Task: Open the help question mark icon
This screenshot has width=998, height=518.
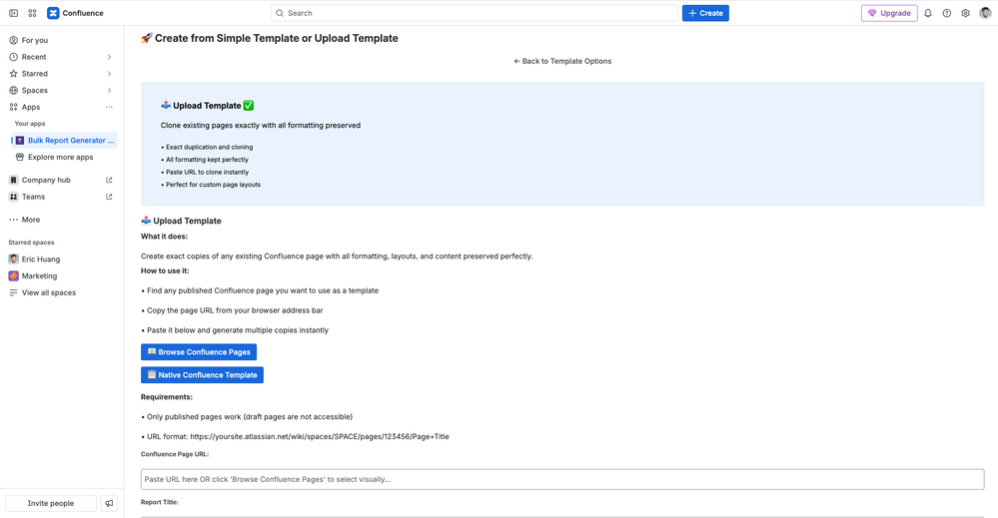Action: tap(947, 13)
